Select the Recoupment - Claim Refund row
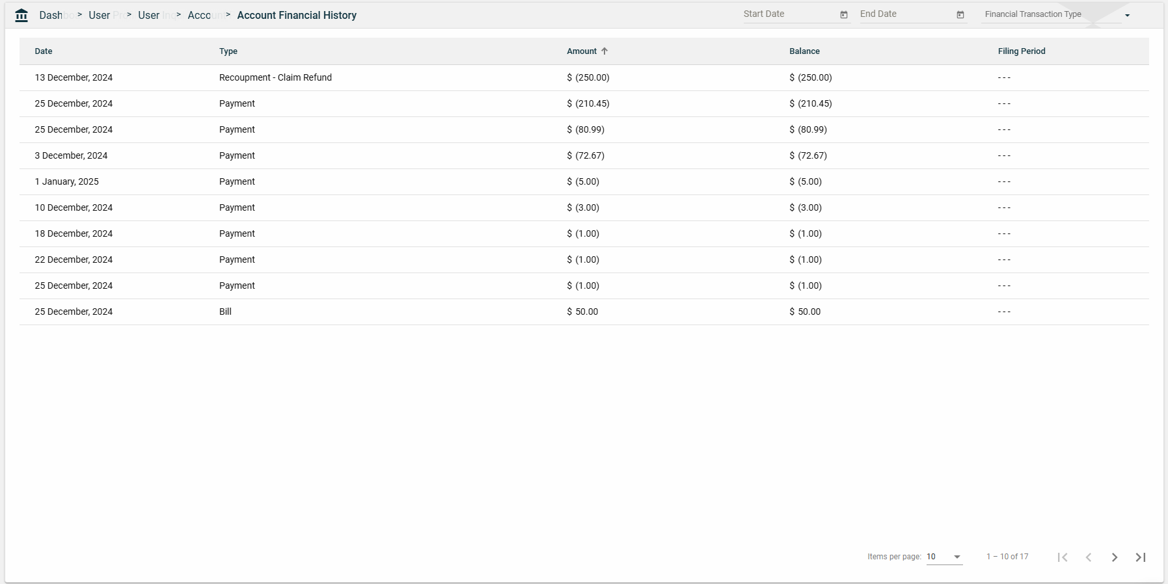The width and height of the screenshot is (1168, 584). click(275, 77)
